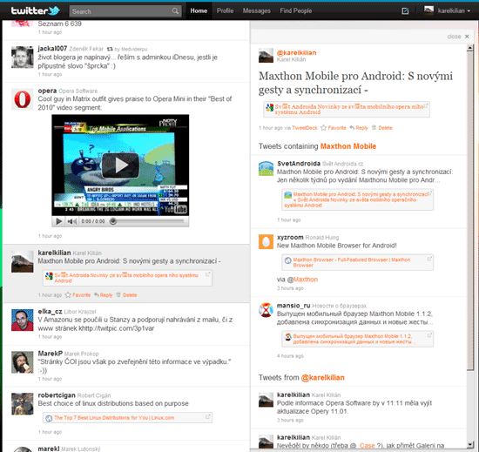Click karelkilian avatar in top bar
The image size is (479, 452).
tap(428, 10)
